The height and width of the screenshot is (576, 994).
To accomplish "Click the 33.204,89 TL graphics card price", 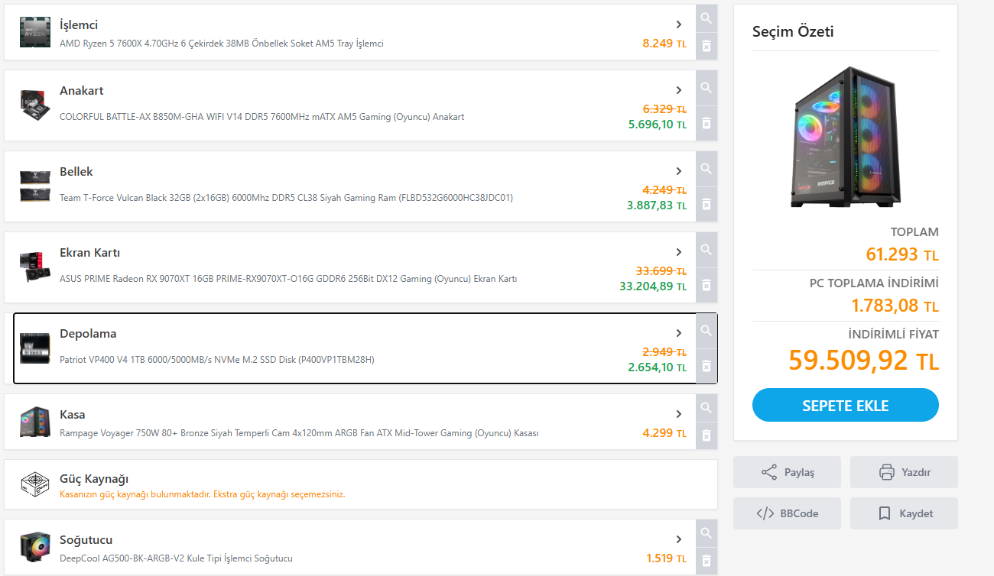I will (x=653, y=286).
